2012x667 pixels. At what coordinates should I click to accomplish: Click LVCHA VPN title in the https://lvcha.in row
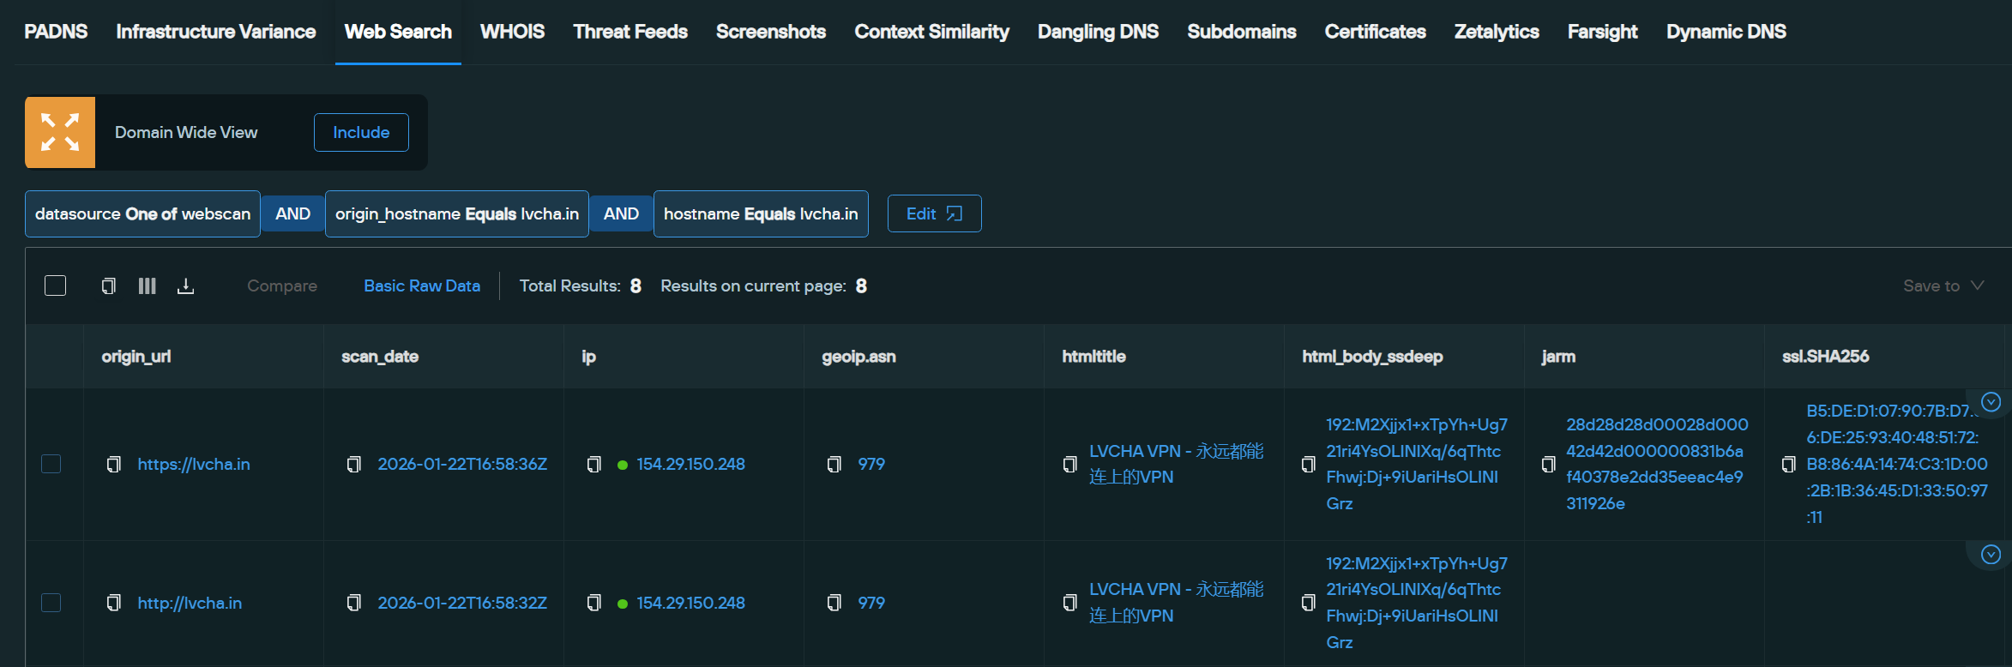pos(1176,464)
